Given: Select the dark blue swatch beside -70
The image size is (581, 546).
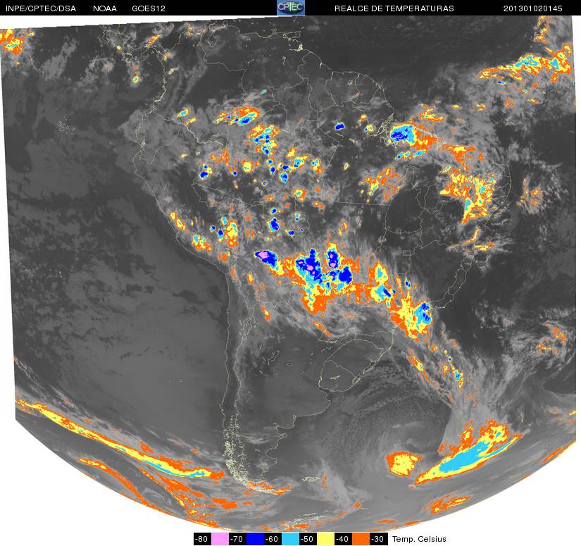Looking at the screenshot, I should point(255,538).
